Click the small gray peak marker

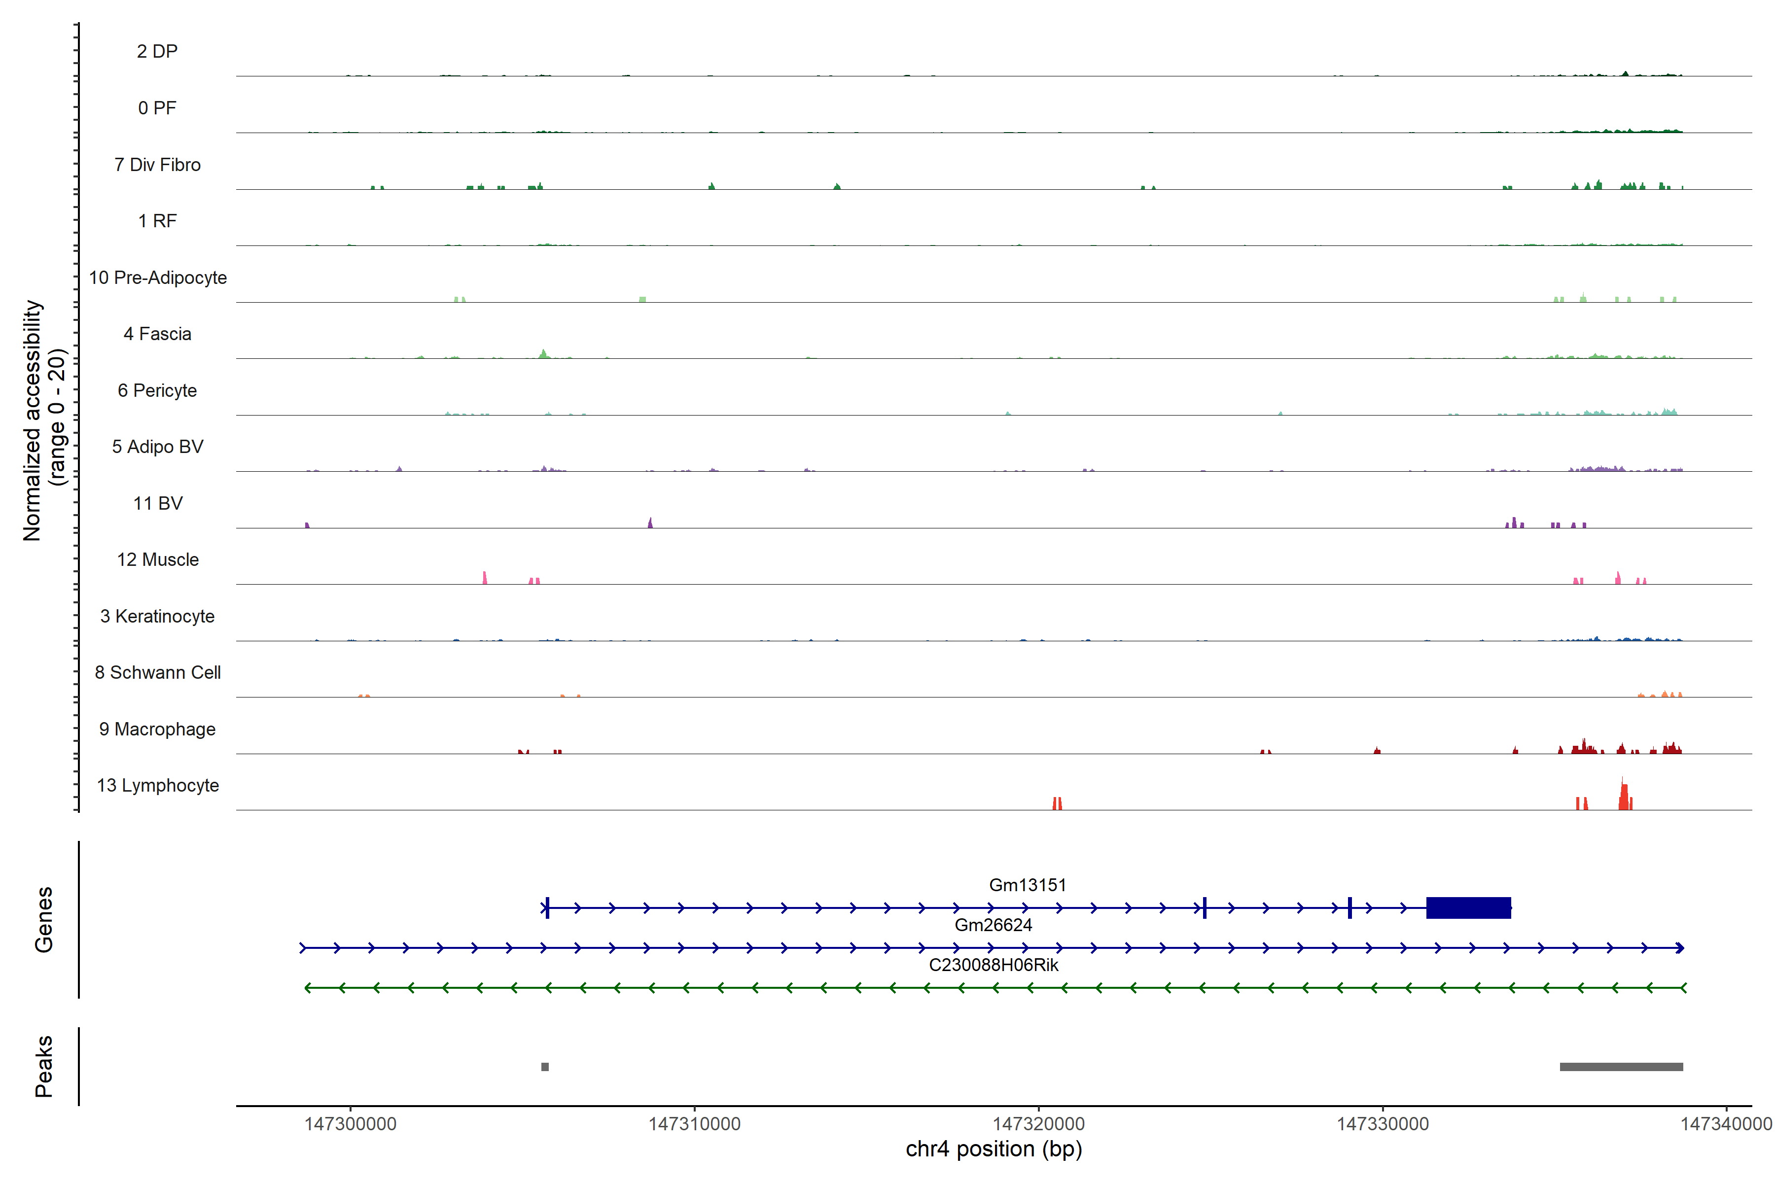[545, 1067]
